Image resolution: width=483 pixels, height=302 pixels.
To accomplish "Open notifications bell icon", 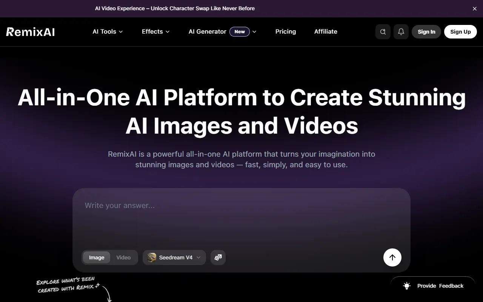I will (x=401, y=32).
